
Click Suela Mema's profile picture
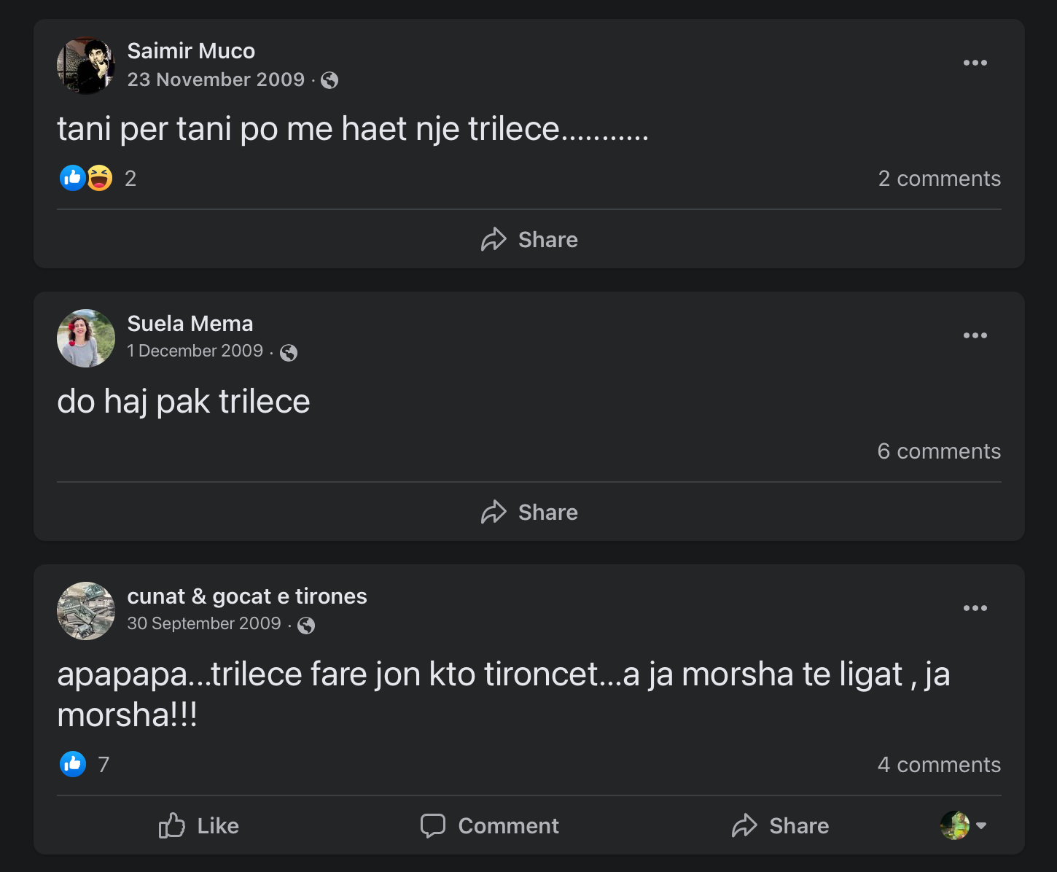point(86,338)
